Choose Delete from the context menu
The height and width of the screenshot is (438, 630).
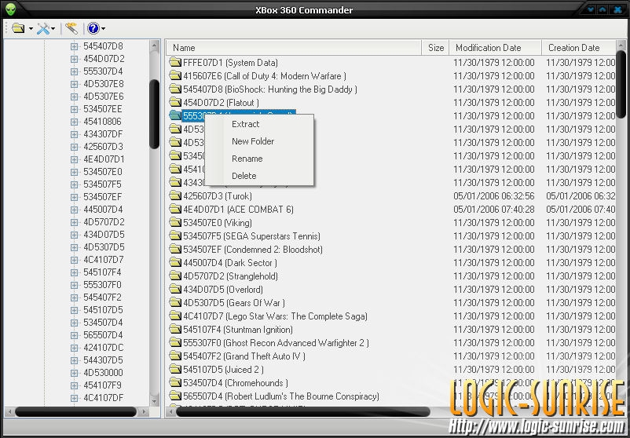click(x=244, y=176)
